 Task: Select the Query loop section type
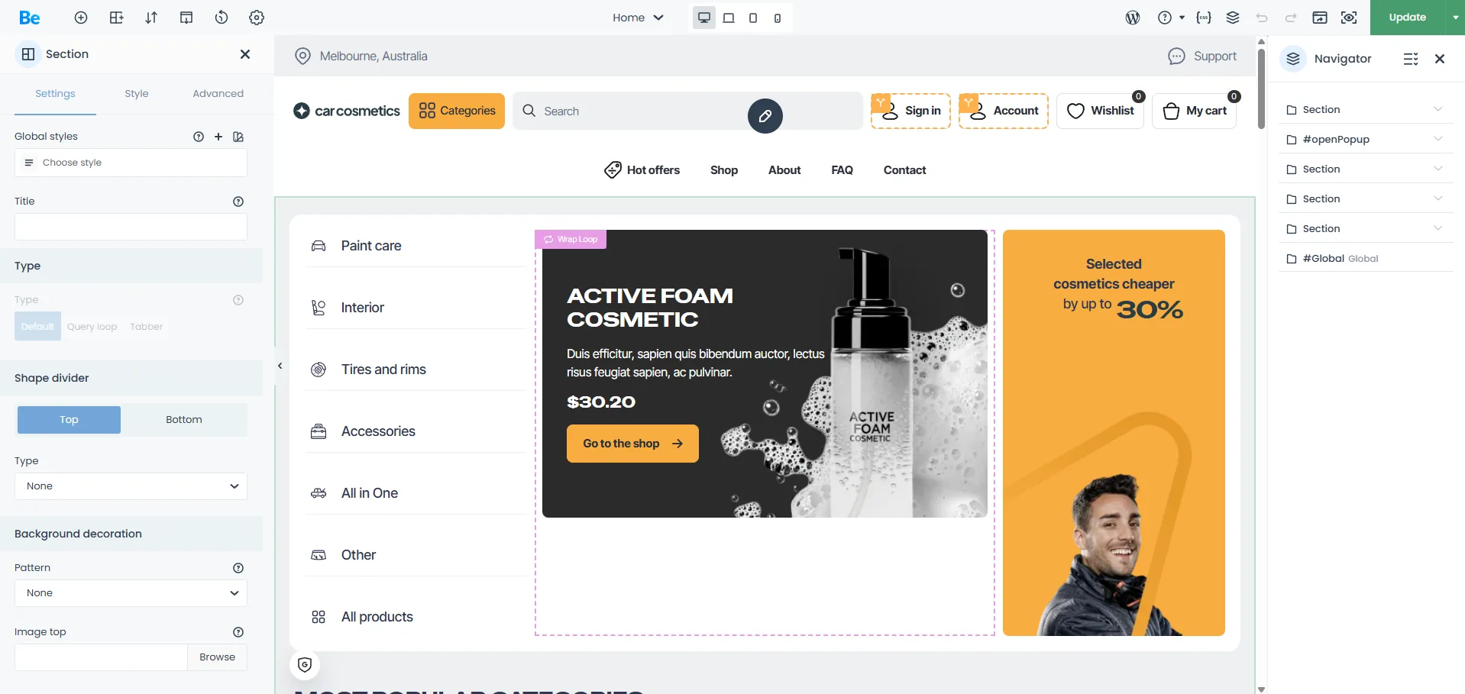tap(92, 327)
